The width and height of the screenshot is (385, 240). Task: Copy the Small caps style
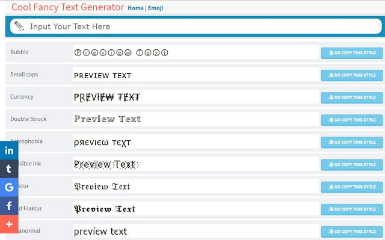pos(352,75)
